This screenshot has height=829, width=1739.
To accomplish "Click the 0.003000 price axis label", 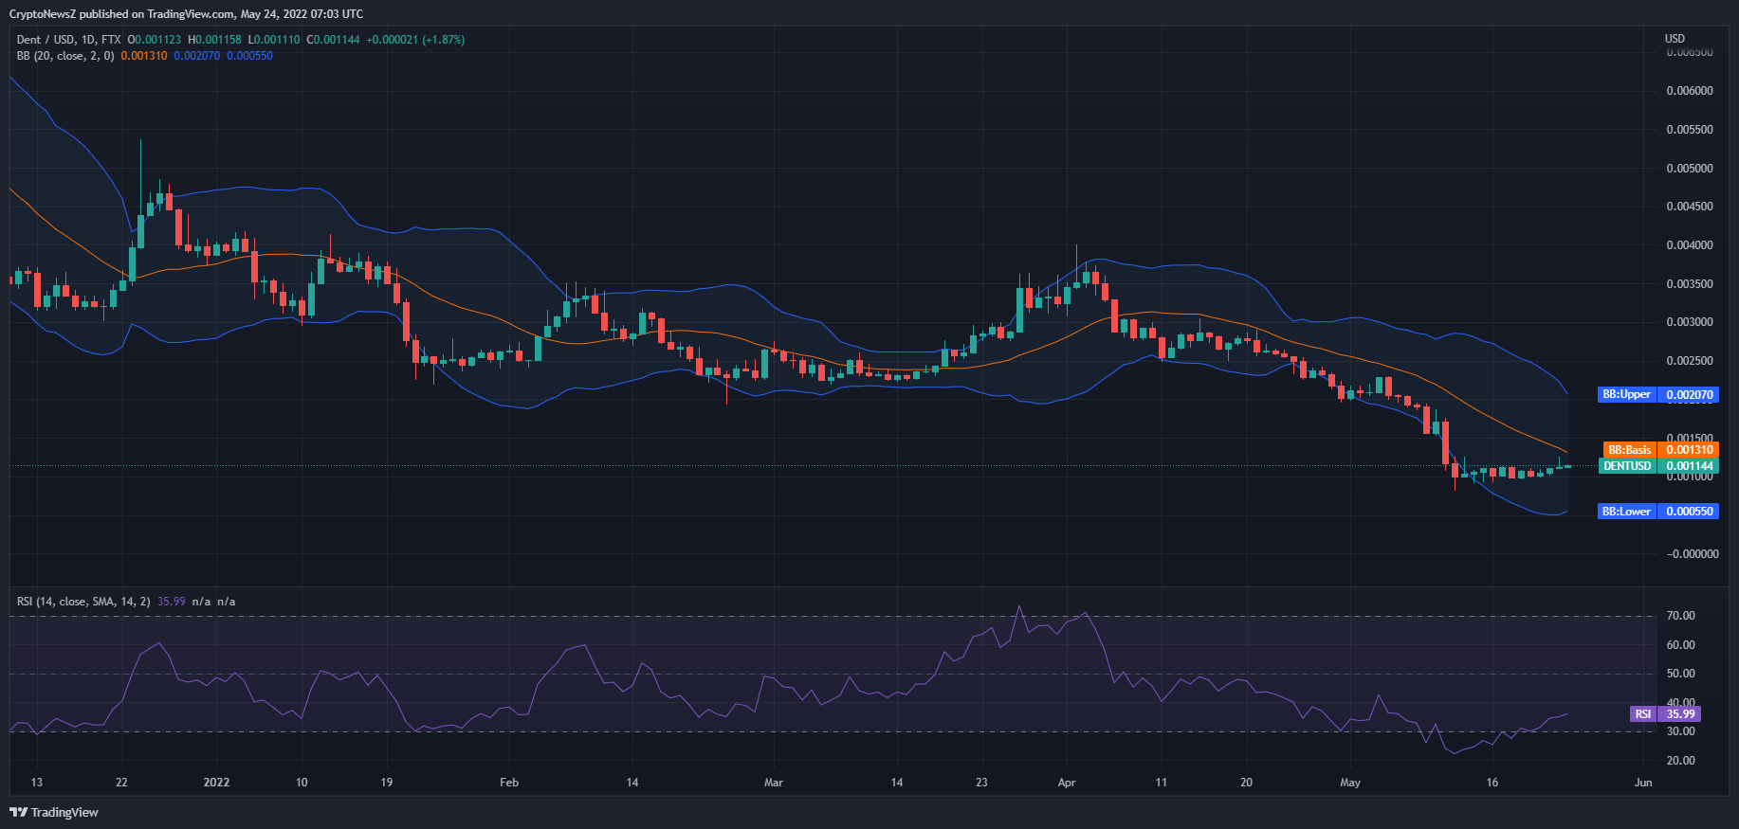I will pyautogui.click(x=1690, y=322).
